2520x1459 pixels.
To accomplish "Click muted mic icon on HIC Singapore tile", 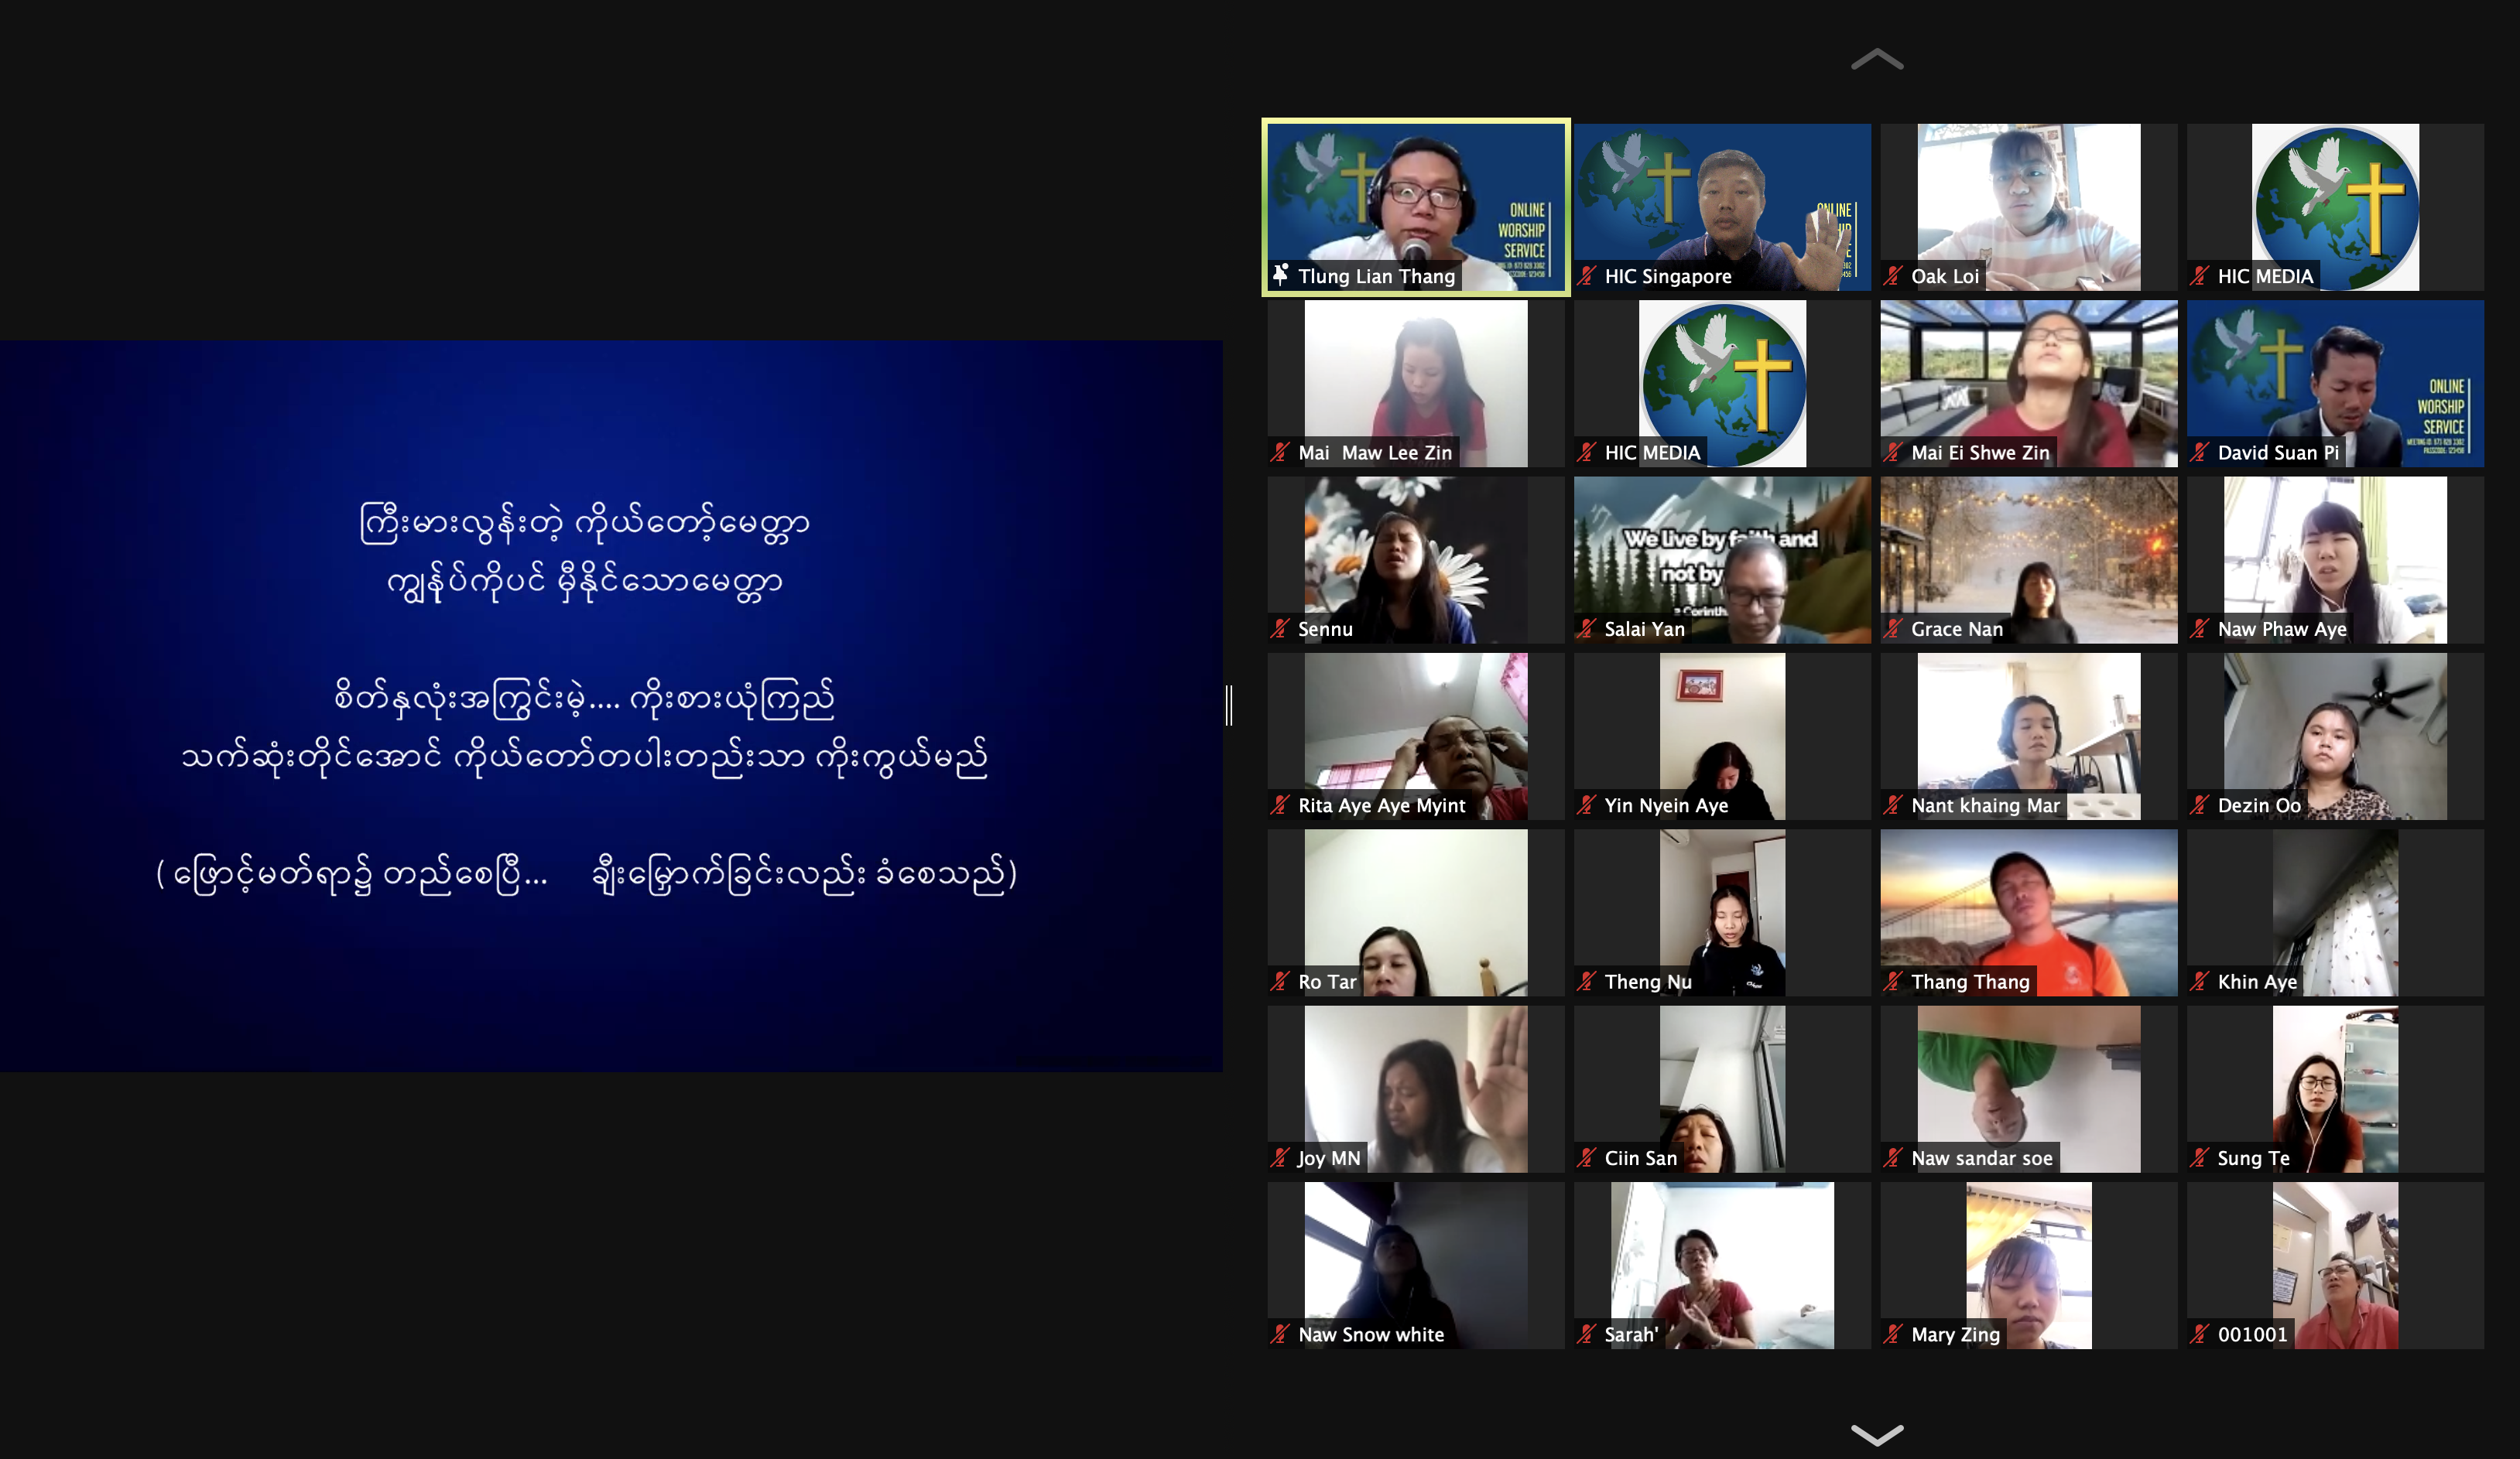I will [x=1586, y=276].
